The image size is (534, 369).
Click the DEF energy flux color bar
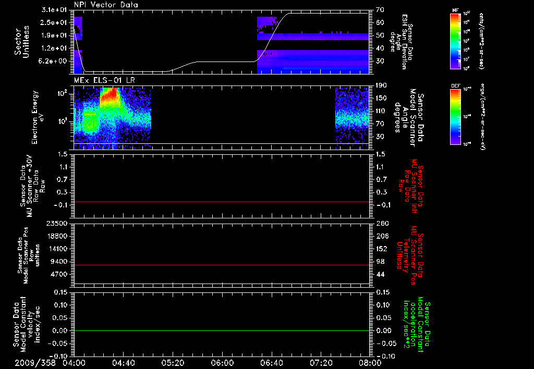(456, 117)
